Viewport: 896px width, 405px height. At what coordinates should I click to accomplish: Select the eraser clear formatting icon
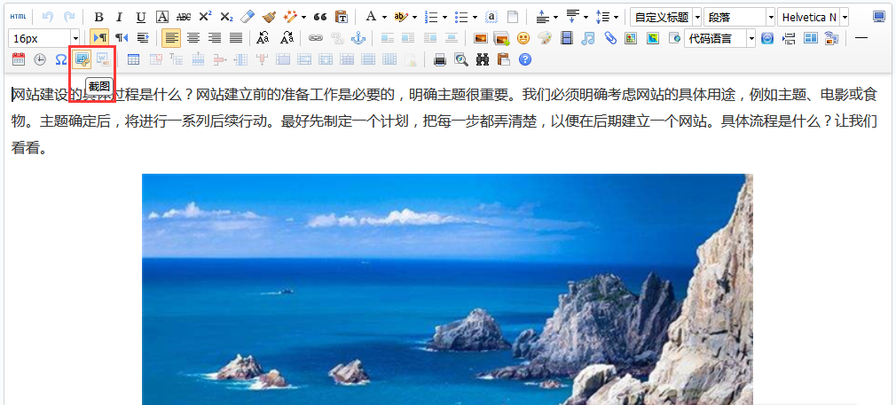pyautogui.click(x=248, y=17)
